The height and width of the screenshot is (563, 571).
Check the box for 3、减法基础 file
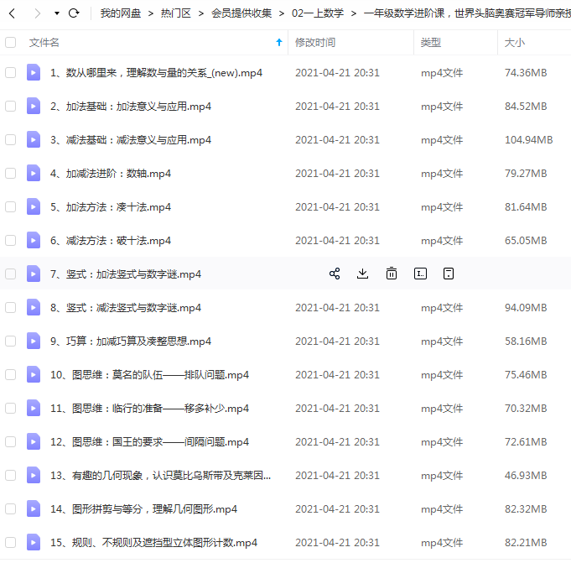coord(11,139)
